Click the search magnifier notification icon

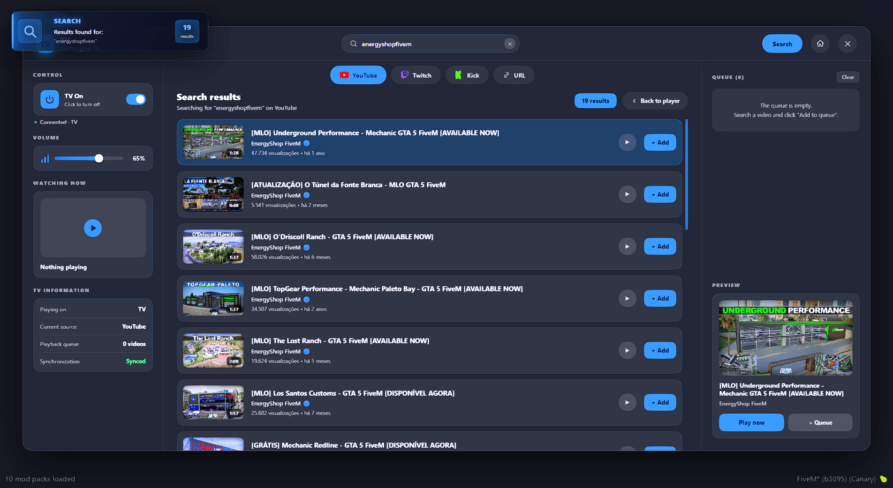click(x=30, y=31)
